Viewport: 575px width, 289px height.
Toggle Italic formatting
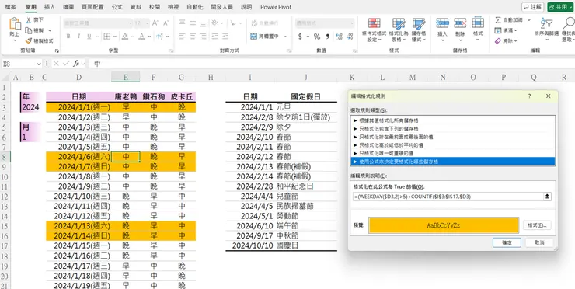click(x=78, y=37)
